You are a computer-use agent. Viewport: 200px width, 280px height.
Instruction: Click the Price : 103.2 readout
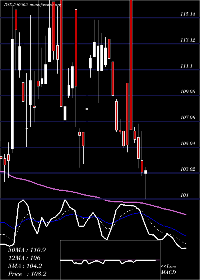27,274
